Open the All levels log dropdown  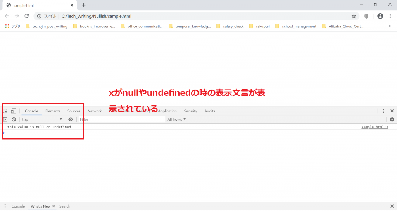click(x=176, y=119)
